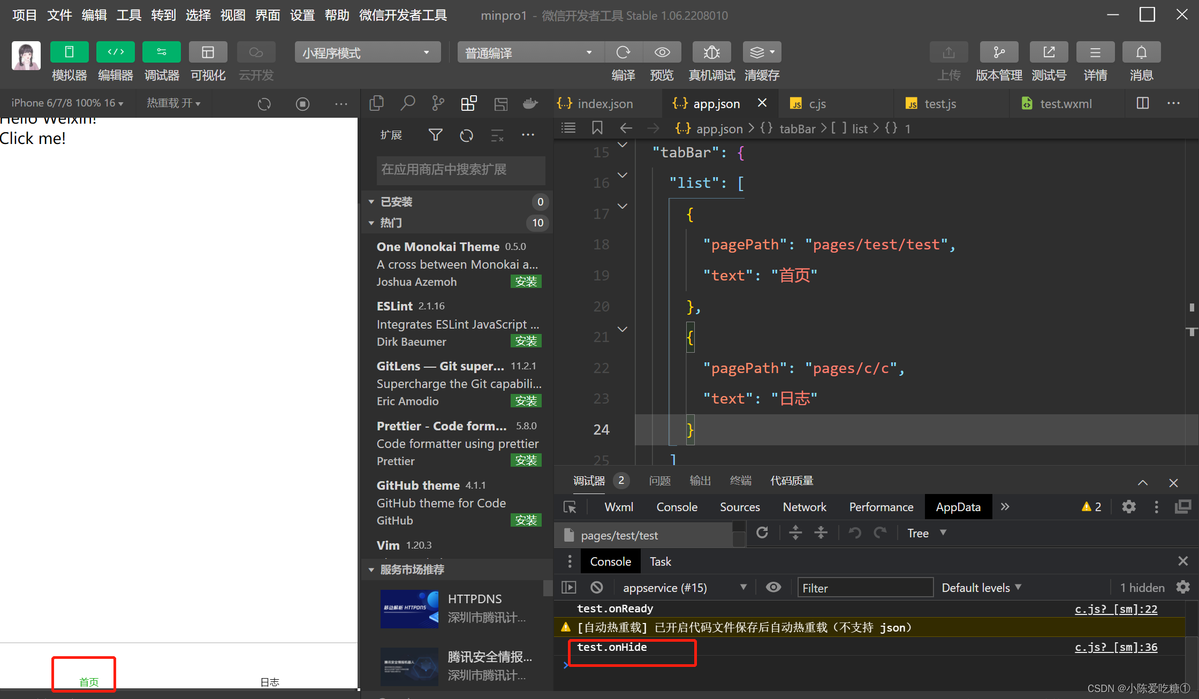Open the extensions view icon in the sidebar
The image size is (1199, 699).
469,103
